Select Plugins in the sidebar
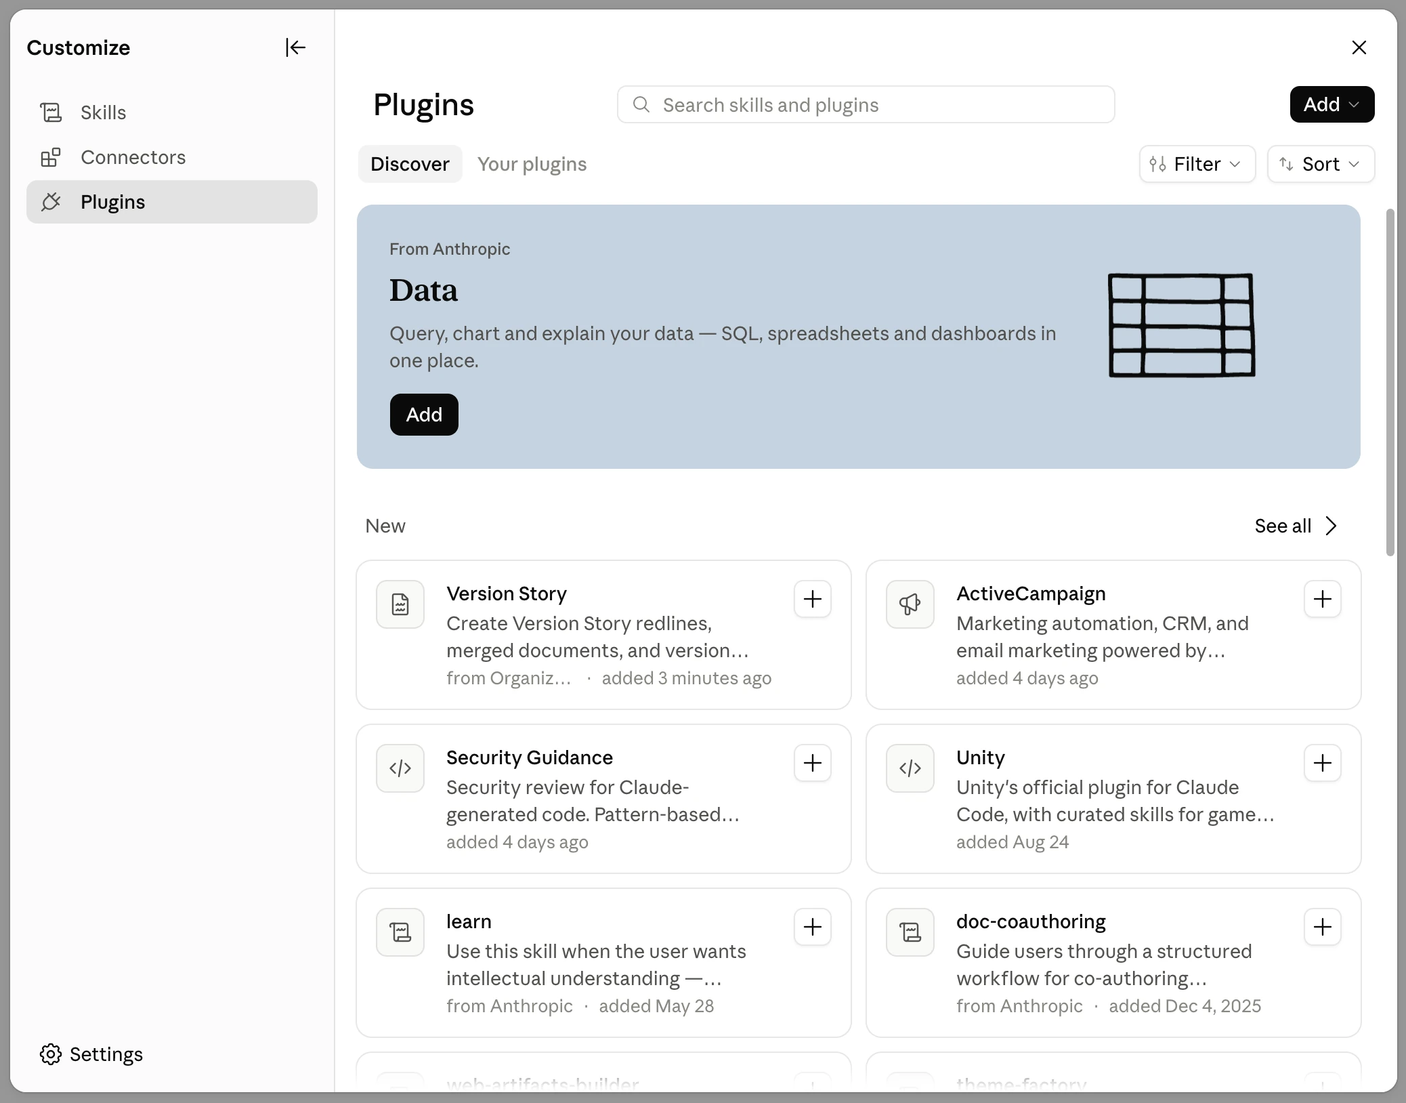1406x1103 pixels. coord(172,202)
